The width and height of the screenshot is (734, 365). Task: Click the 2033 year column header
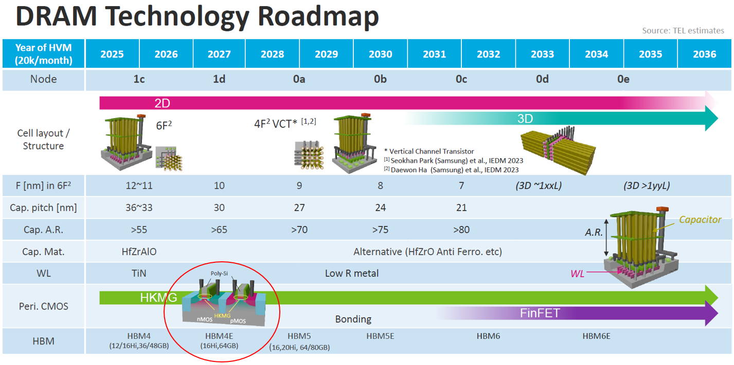pos(542,54)
